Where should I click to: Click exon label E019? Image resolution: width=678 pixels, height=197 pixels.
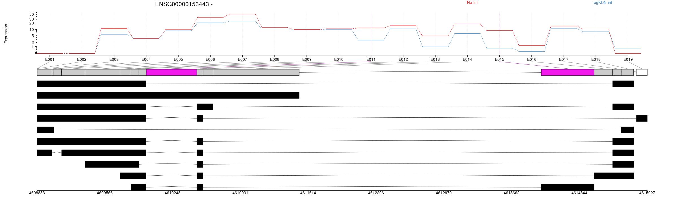[628, 60]
